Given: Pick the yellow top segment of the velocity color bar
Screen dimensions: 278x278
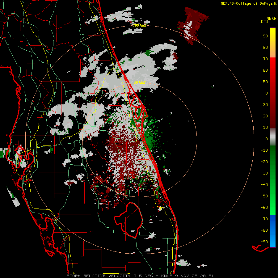Looking at the screenshot, I should tap(273, 43).
